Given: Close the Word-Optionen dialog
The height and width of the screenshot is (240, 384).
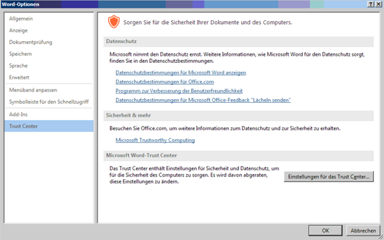Looking at the screenshot, I should point(378,4).
